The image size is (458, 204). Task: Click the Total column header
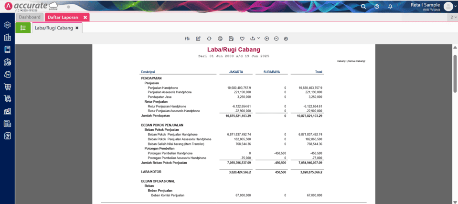click(x=319, y=72)
